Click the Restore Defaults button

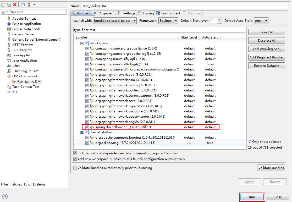tap(267, 65)
